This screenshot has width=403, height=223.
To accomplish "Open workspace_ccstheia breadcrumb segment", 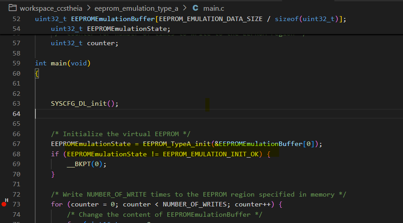I will pyautogui.click(x=51, y=9).
